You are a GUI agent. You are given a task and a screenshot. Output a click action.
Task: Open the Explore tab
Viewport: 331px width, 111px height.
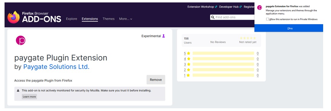[x=71, y=19]
